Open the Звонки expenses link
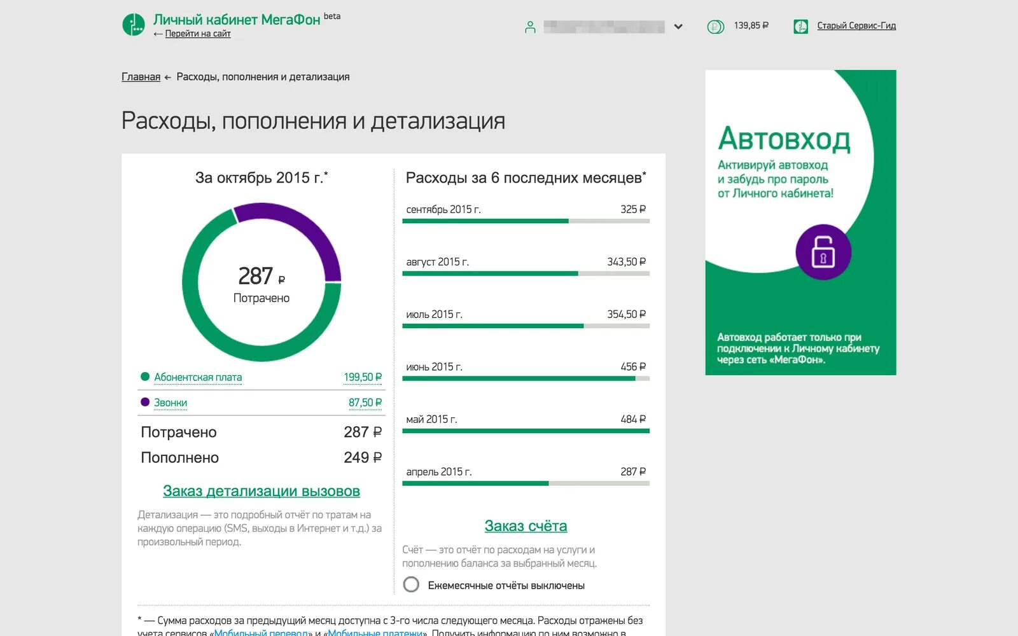Image resolution: width=1018 pixels, height=636 pixels. pos(171,403)
